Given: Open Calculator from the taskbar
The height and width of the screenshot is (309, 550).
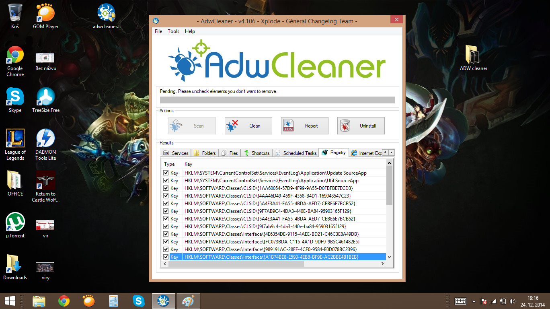Looking at the screenshot, I should 114,301.
